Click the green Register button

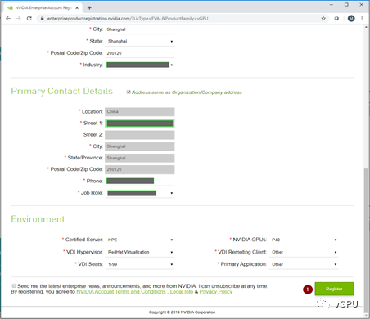(334, 289)
